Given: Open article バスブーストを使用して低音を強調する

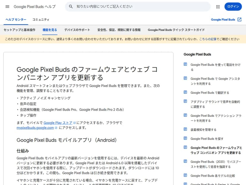Looking at the screenshot, I should 216,164.
